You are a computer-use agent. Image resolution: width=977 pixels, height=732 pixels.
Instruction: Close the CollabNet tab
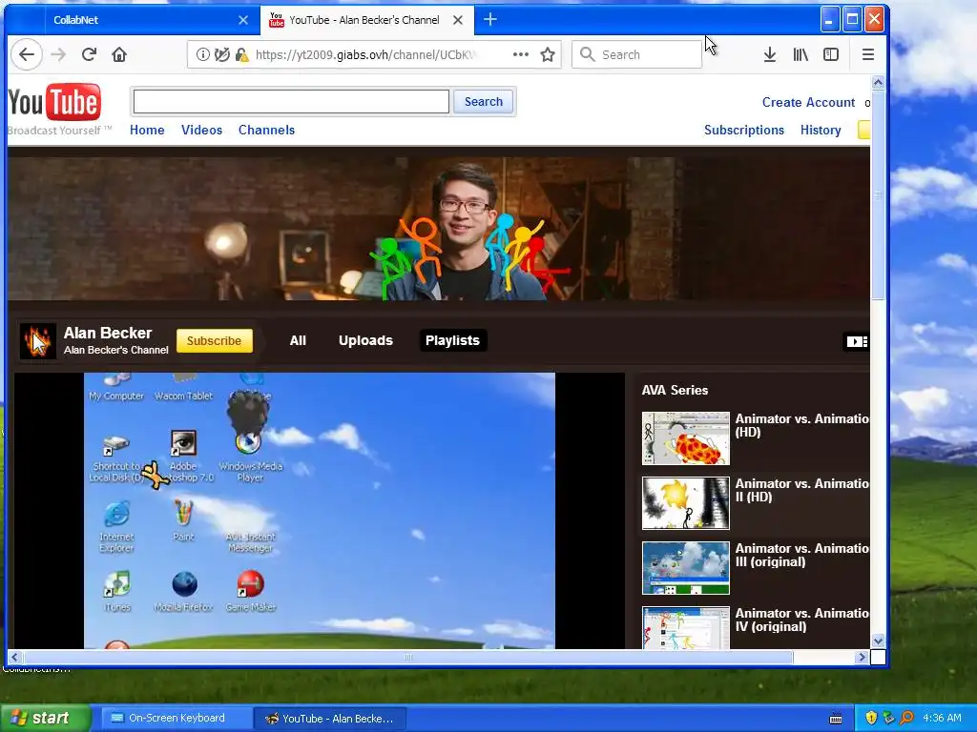coord(243,20)
